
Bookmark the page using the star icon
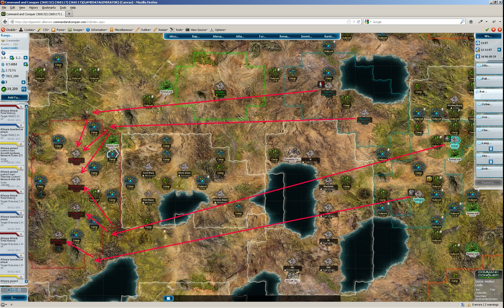click(x=349, y=22)
